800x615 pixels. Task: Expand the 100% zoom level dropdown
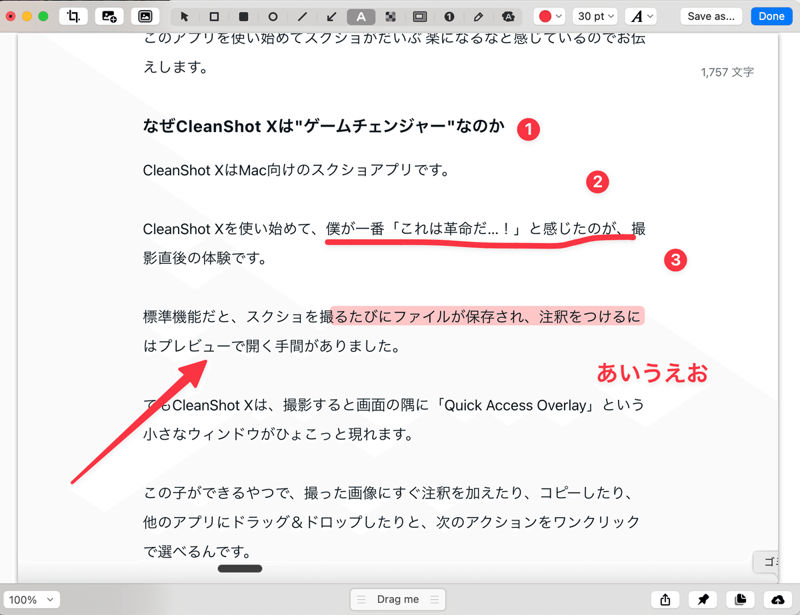(31, 599)
